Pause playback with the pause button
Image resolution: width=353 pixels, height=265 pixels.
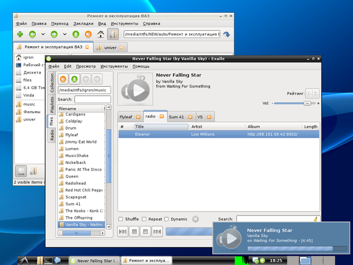(134, 231)
